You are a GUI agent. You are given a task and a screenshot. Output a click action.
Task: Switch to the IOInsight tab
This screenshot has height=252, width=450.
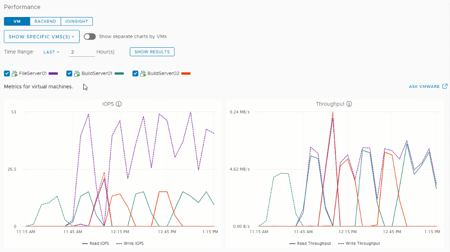point(76,21)
